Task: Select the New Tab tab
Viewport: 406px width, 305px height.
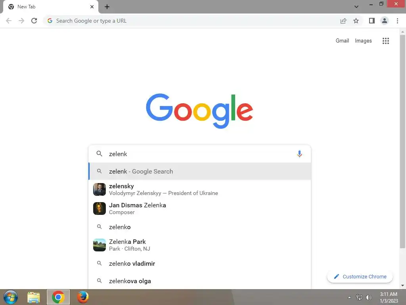Action: (x=50, y=7)
